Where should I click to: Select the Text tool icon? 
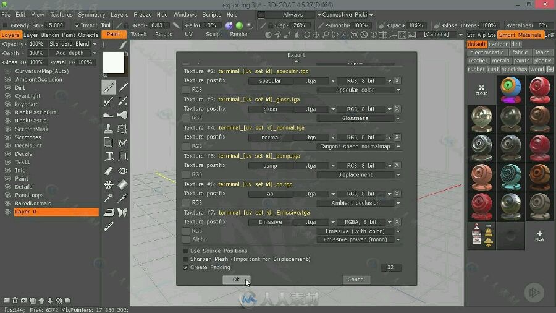click(x=109, y=156)
